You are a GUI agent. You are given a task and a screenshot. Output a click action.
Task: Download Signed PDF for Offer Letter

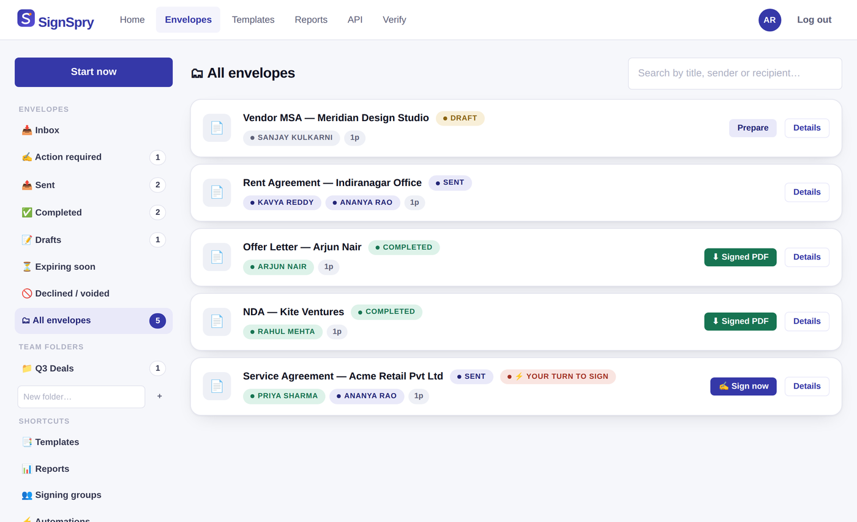tap(740, 257)
